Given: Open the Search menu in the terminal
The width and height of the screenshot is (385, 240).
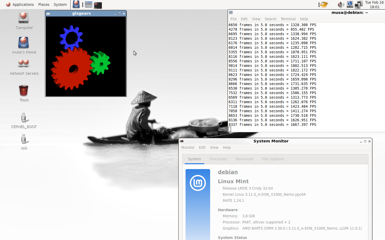Looking at the screenshot, I should point(270,19).
